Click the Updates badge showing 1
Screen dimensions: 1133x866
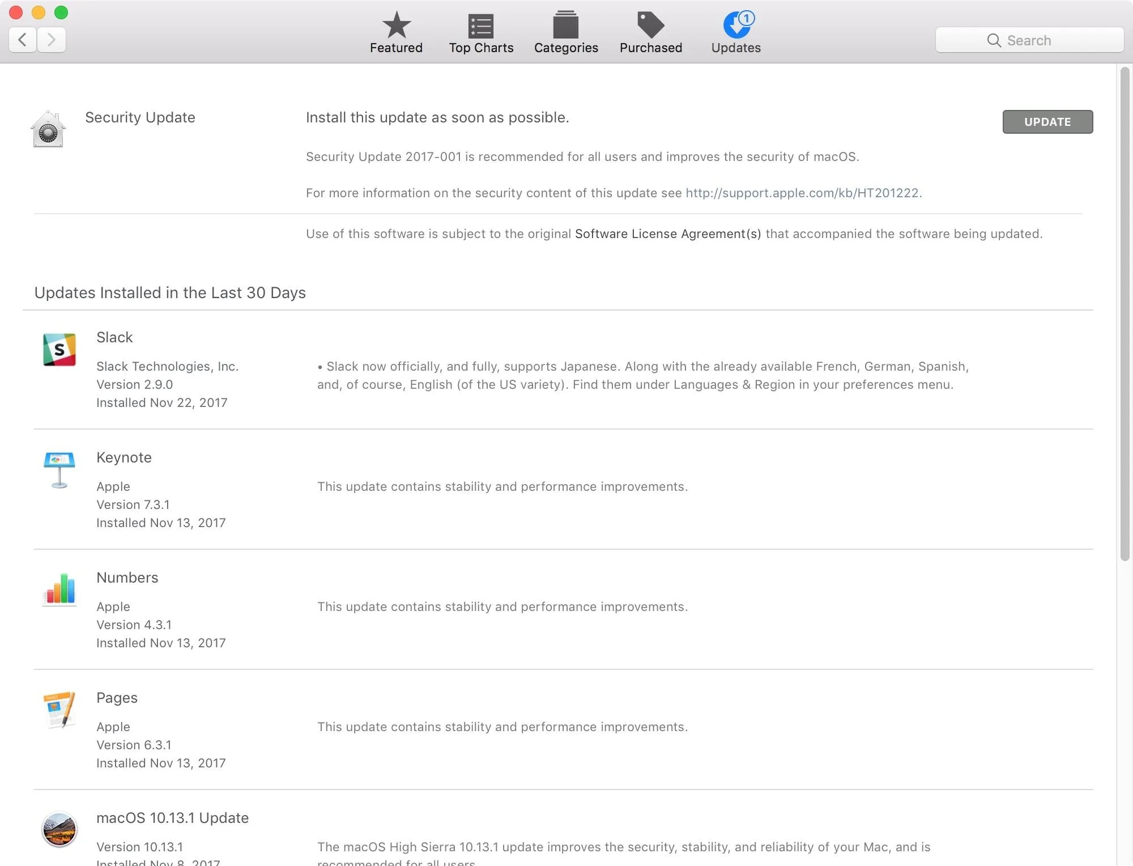(747, 18)
